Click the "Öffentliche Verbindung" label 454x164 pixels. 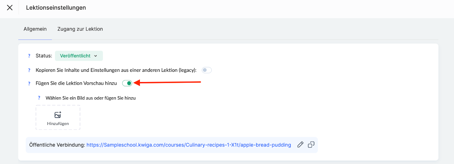[x=57, y=145]
